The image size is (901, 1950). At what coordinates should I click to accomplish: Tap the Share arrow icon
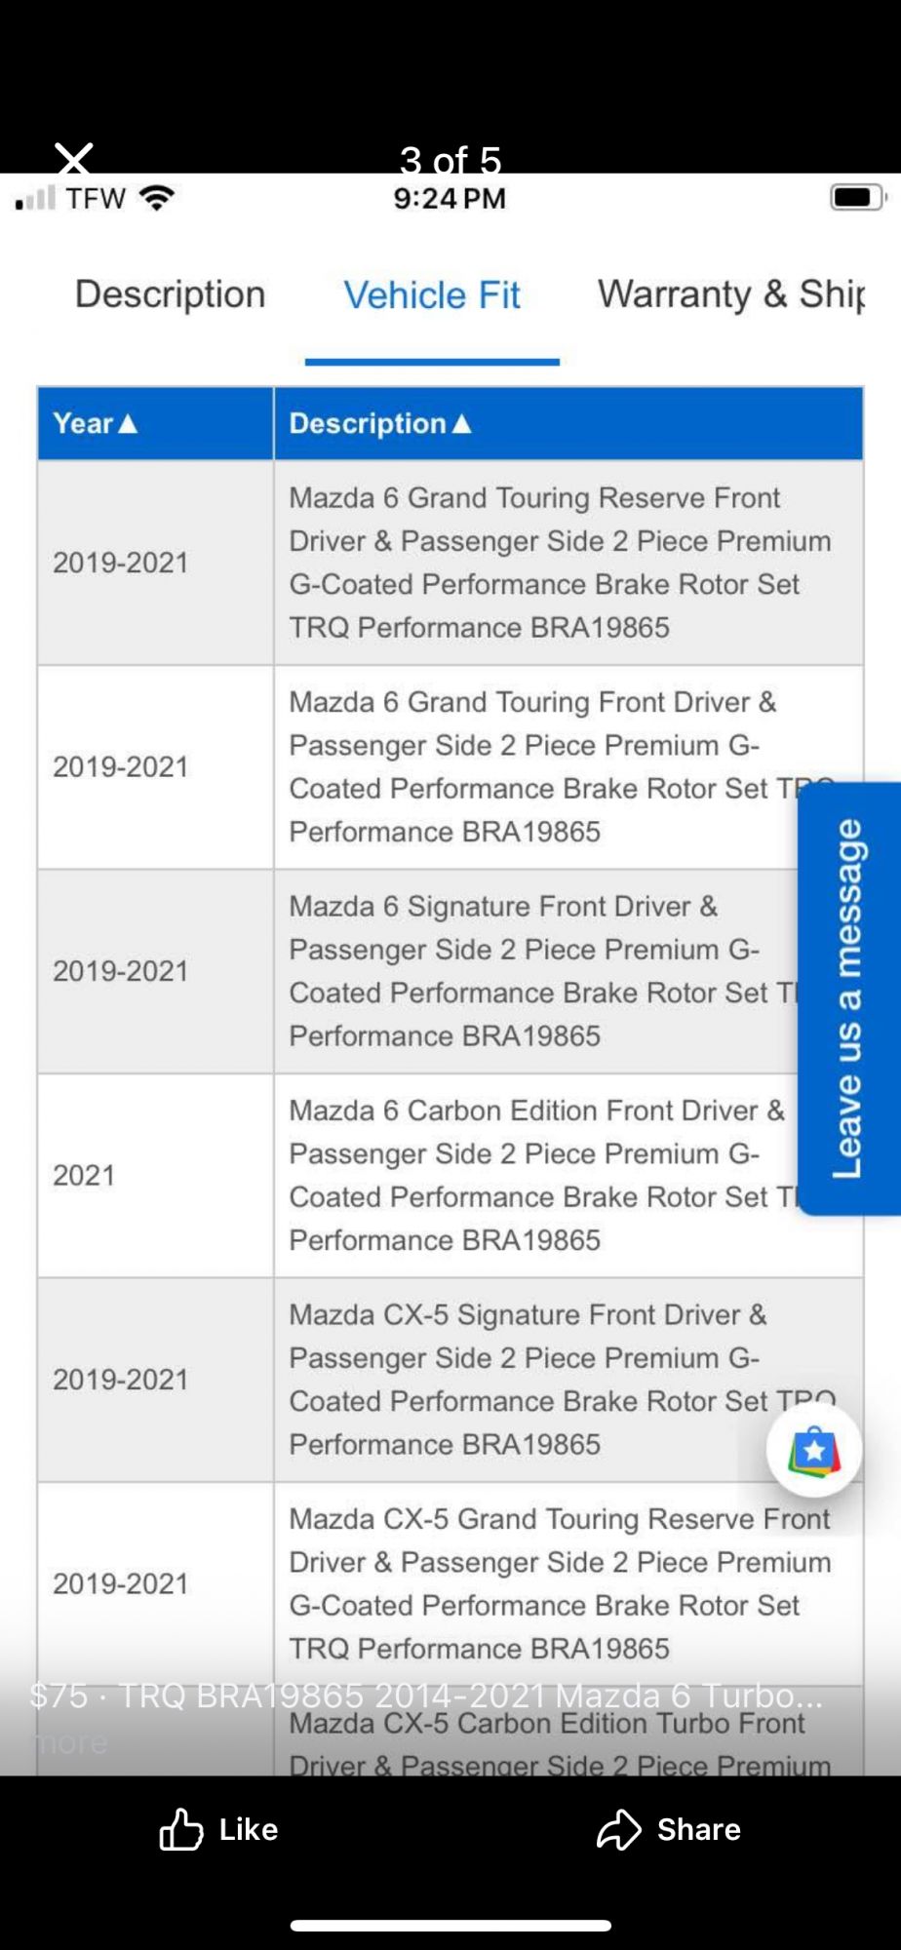618,1829
